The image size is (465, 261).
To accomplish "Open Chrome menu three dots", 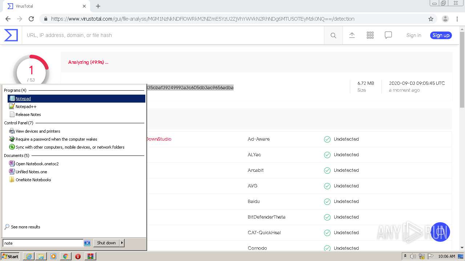I will [x=458, y=19].
